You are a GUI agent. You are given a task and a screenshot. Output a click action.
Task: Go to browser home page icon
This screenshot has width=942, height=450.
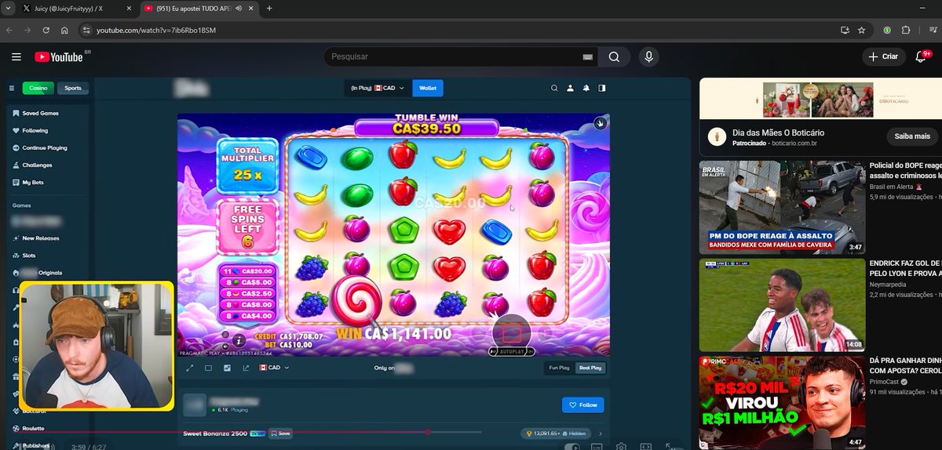[64, 30]
